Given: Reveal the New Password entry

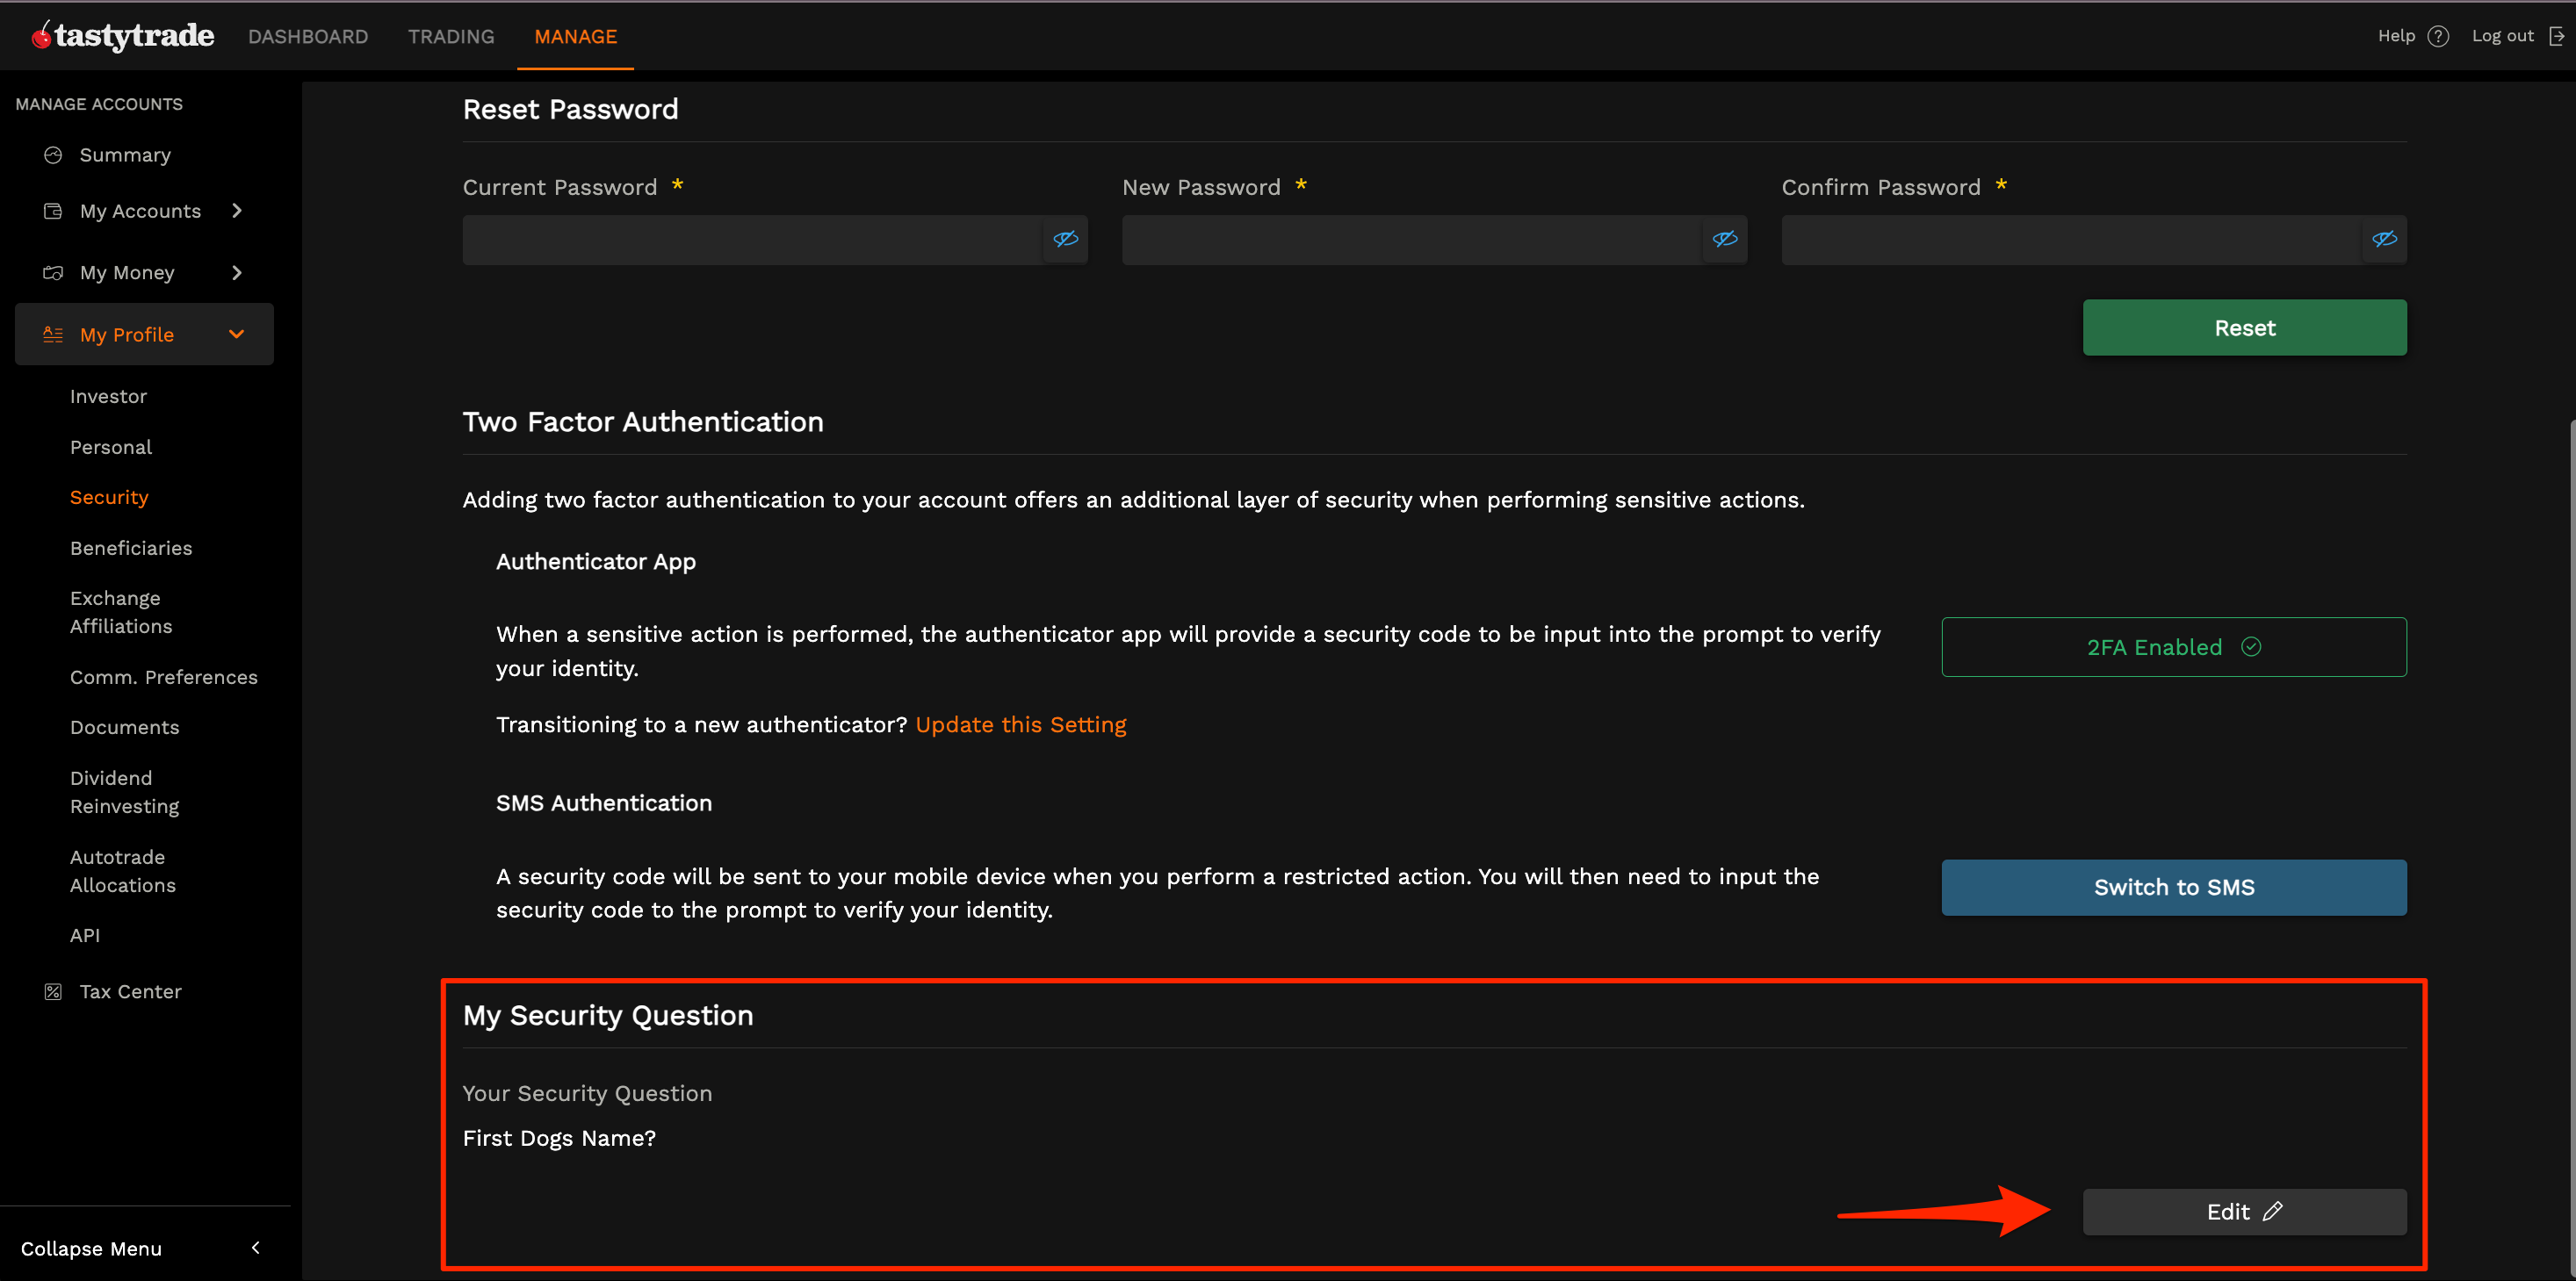Looking at the screenshot, I should pyautogui.click(x=1724, y=239).
